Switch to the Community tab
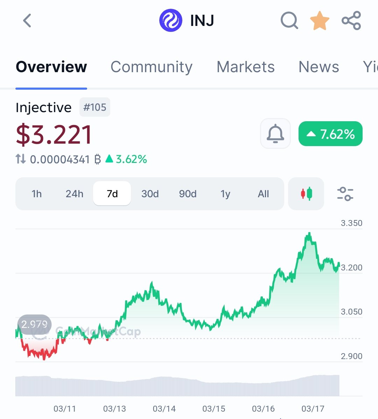This screenshot has width=378, height=419. click(151, 67)
